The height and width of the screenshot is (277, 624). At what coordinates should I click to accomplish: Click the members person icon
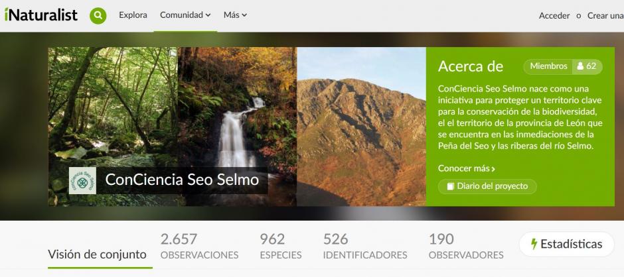coord(580,66)
